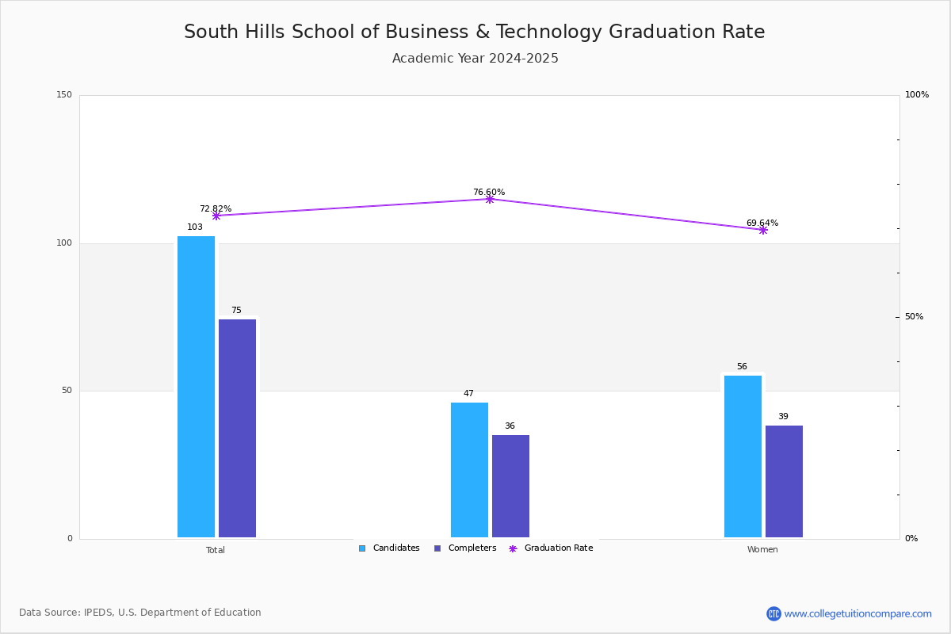Click the Total completers bar showing 75
Viewport: 951px width, 634px height.
237,428
